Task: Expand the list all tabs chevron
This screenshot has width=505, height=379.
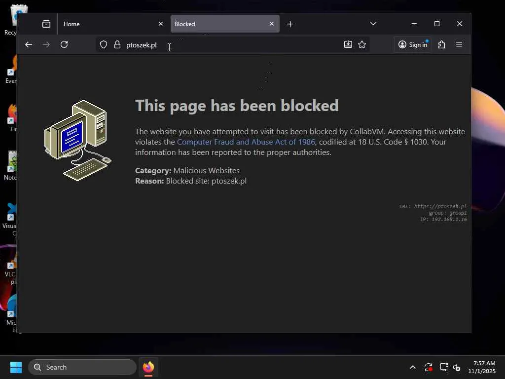Action: 373,24
